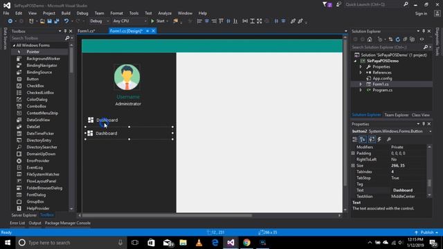Toggle Categorized view in Properties panel

(x=355, y=139)
